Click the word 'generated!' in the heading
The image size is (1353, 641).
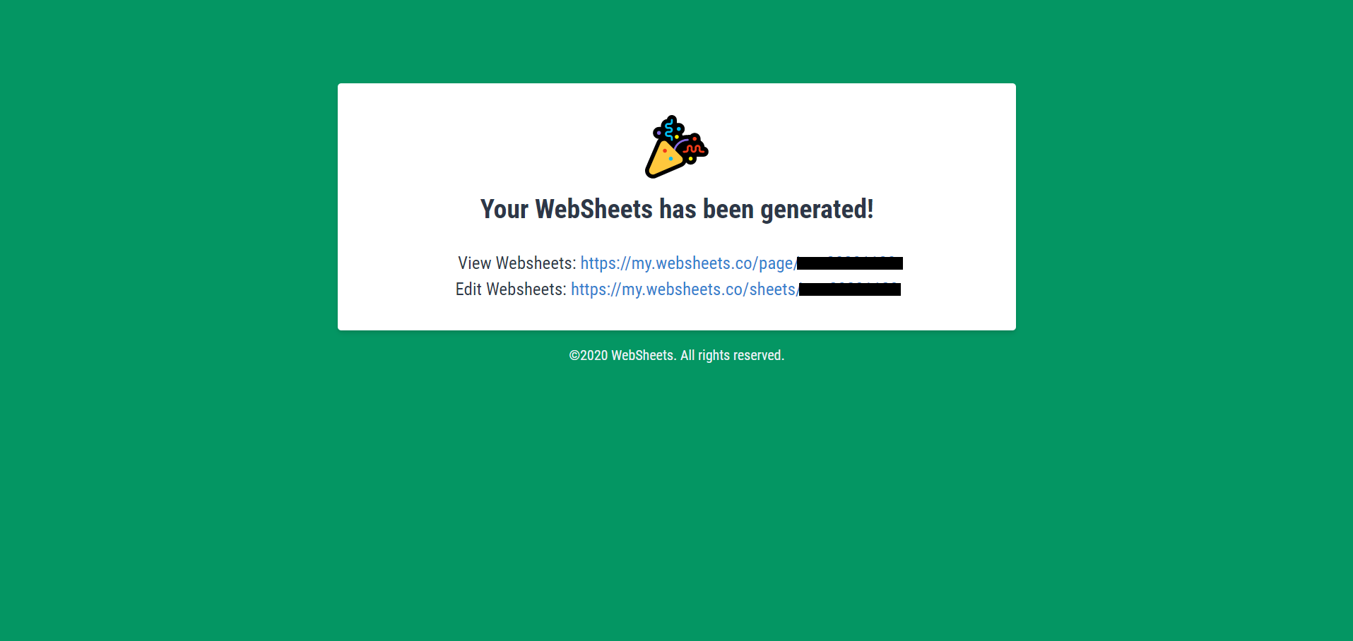817,209
